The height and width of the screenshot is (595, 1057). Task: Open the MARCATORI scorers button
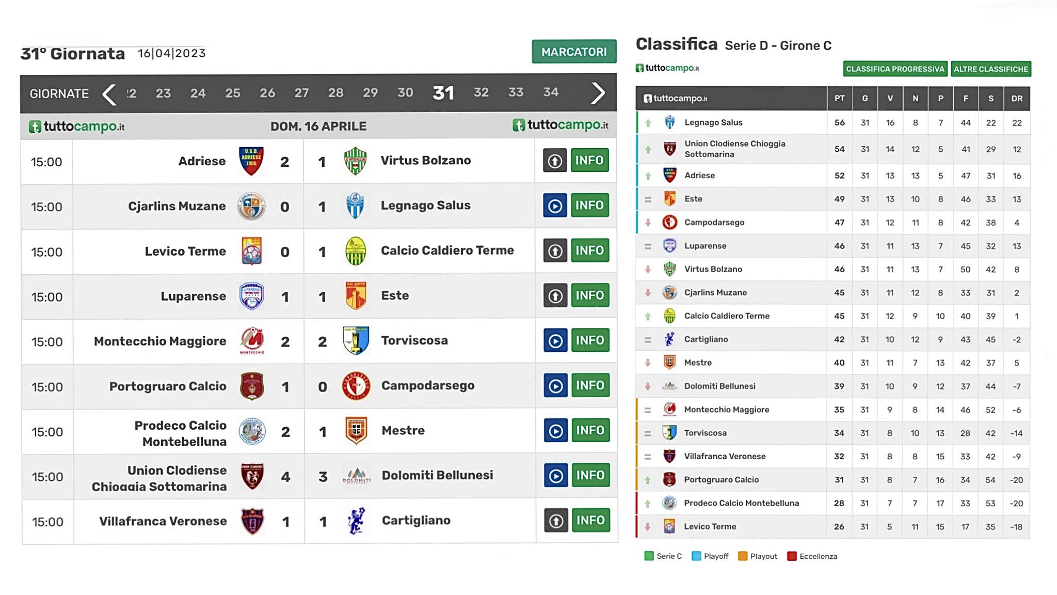574,52
